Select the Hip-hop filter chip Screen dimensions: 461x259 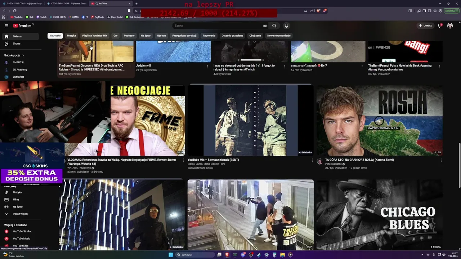pyautogui.click(x=161, y=36)
